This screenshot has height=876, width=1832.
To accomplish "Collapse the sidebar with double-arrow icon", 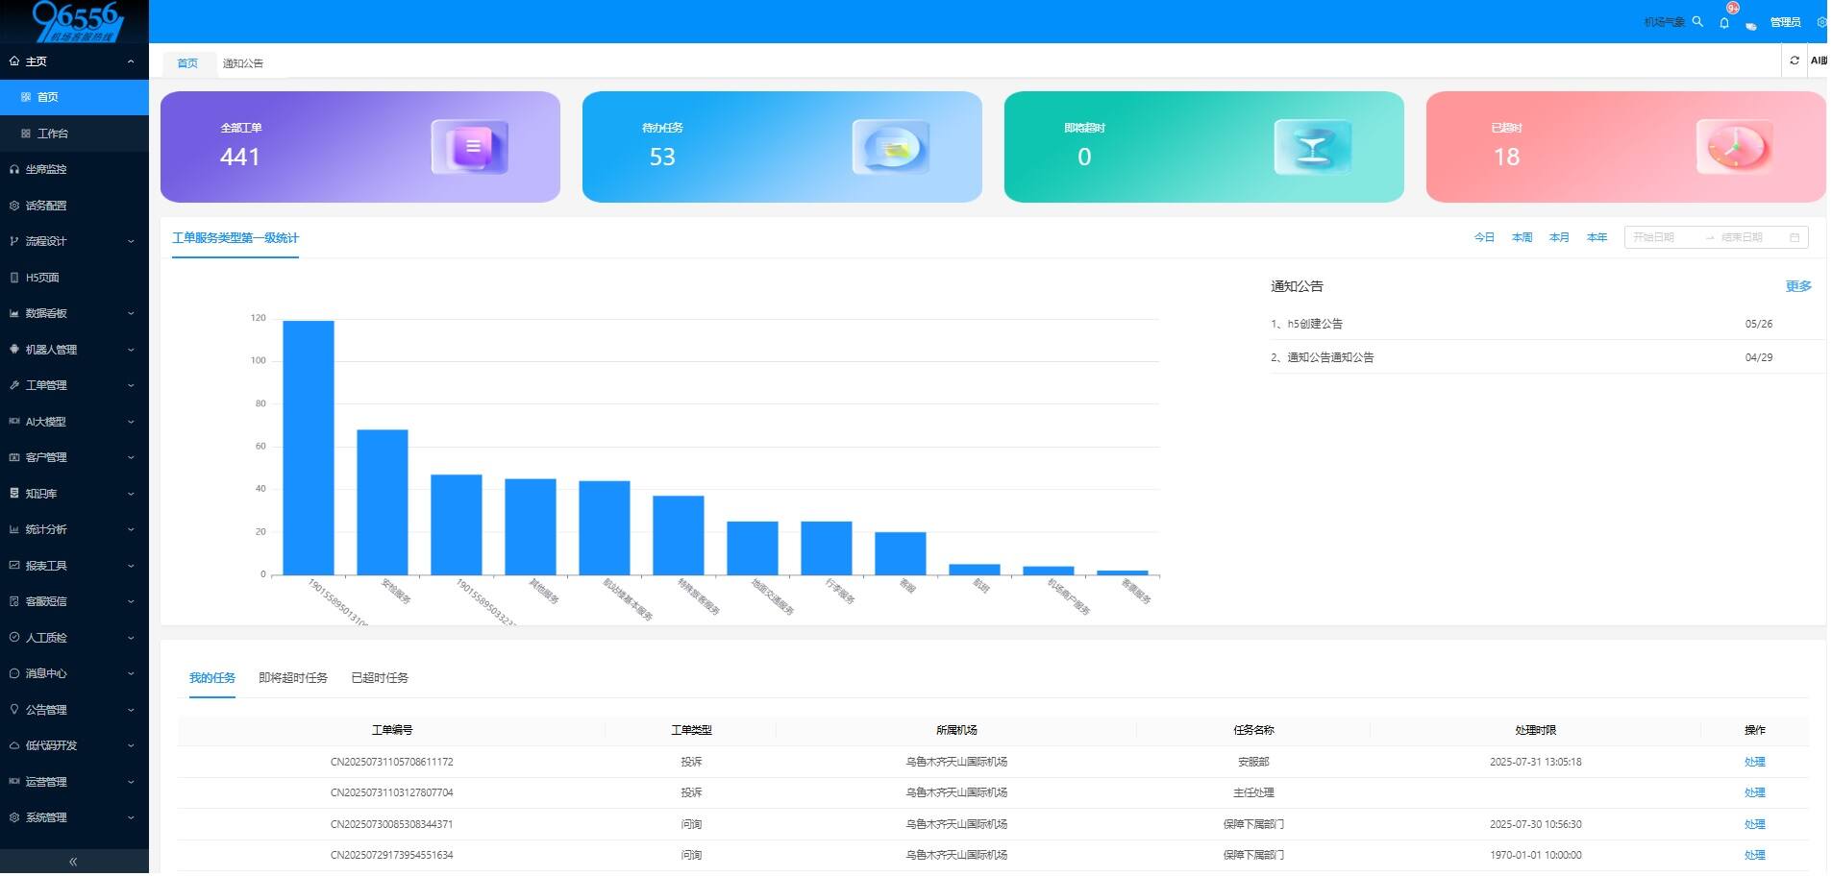I will (x=73, y=862).
